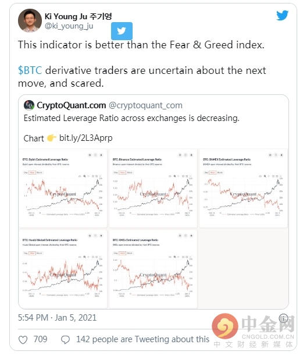Screen dimensions: 303x355
Task: Click the CryptoQuant.com account avatar
Action: coord(29,105)
